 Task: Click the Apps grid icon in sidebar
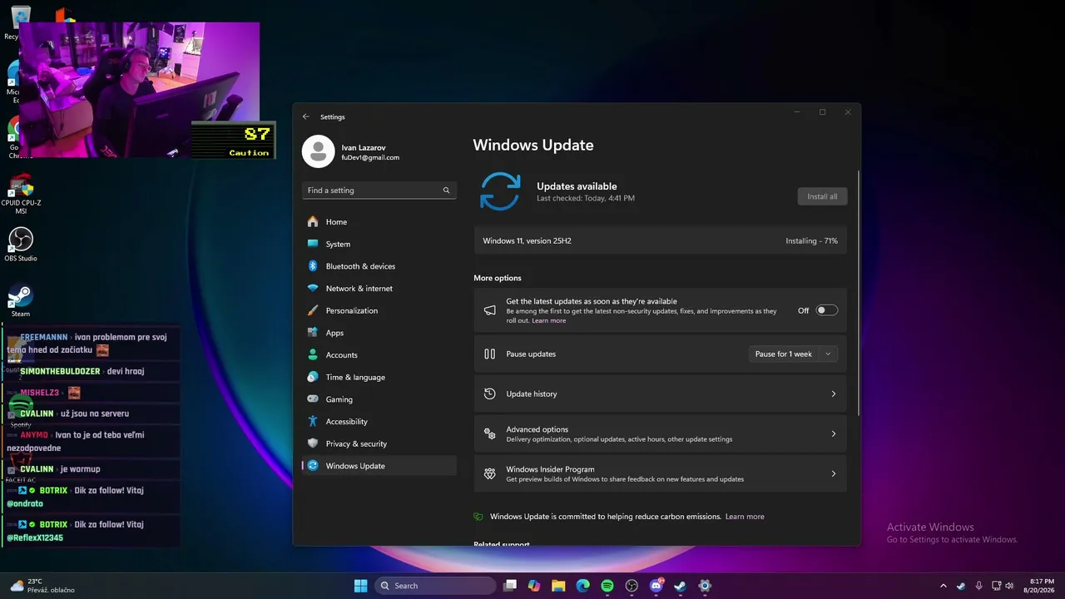coord(313,333)
